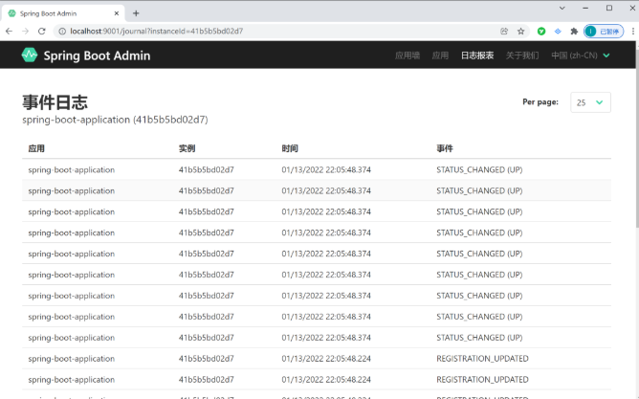Open the Per page 25 dropdown
Screen dimensions: 639x399
click(x=590, y=102)
